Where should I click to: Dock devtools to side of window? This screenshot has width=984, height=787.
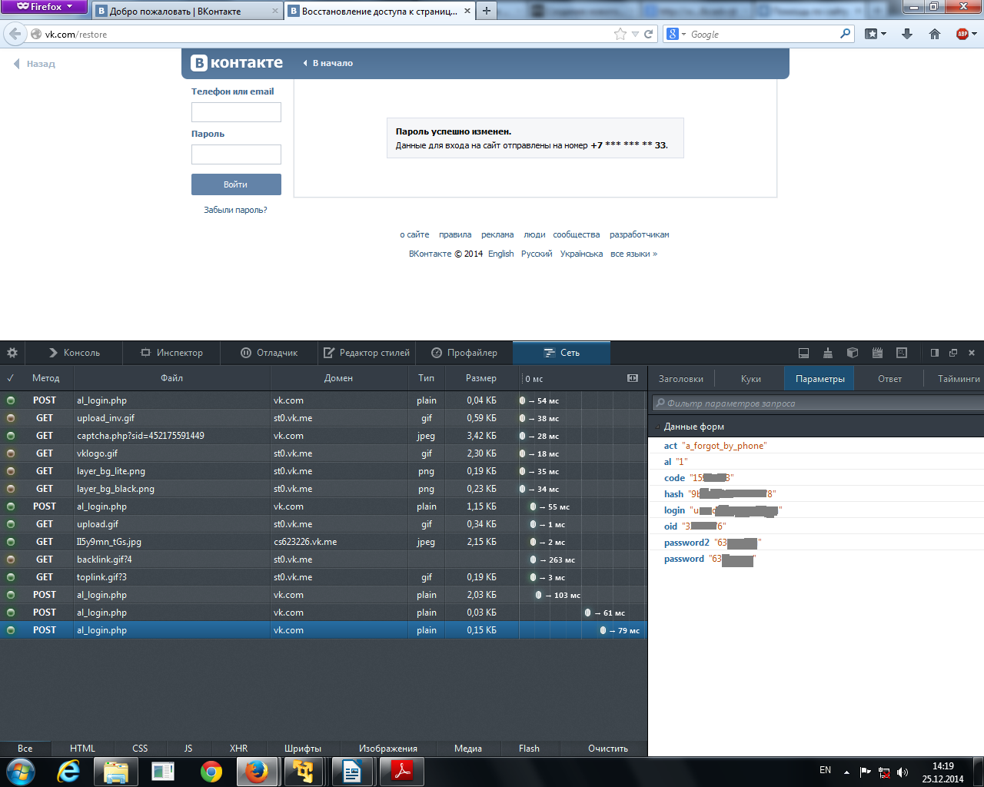(935, 353)
